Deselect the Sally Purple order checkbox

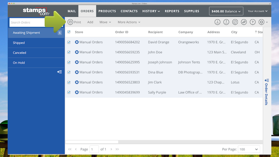69,92
